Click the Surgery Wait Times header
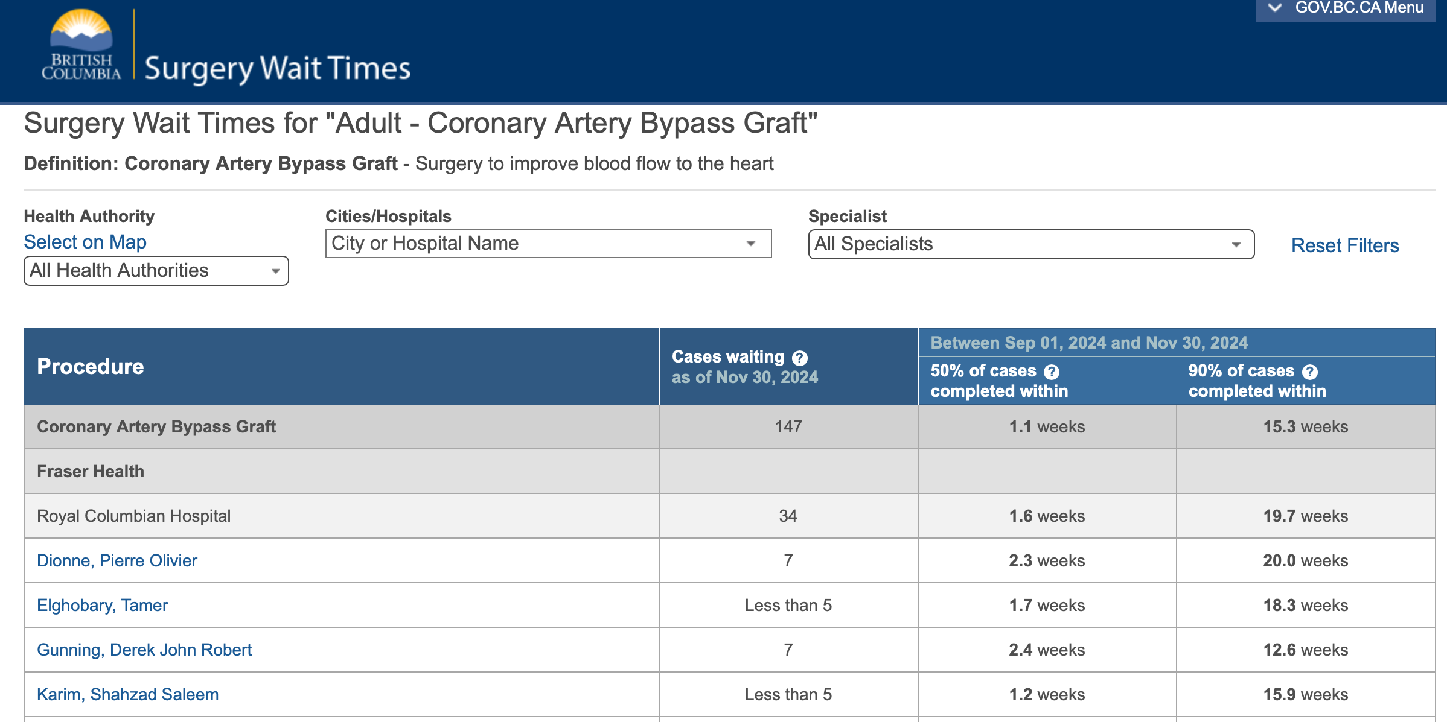The height and width of the screenshot is (722, 1447). coord(277,68)
